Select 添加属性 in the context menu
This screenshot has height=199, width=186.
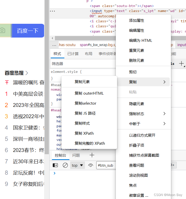click(143, 21)
